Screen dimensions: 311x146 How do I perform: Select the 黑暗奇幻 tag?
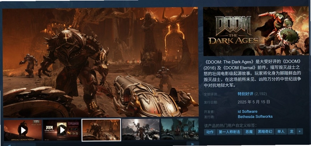pyautogui.click(x=265, y=132)
